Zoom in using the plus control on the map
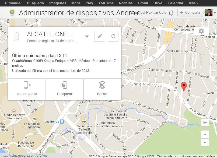This screenshot has height=158, width=217. point(205,134)
